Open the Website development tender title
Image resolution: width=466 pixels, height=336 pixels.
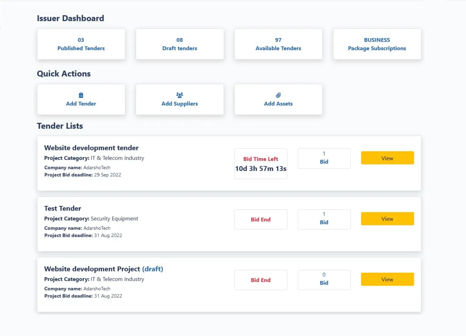pyautogui.click(x=91, y=148)
